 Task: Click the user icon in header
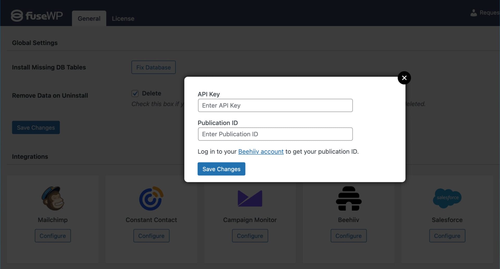pos(473,13)
